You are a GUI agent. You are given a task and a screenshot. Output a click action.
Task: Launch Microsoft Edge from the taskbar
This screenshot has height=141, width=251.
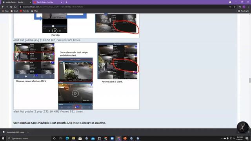(x=67, y=138)
